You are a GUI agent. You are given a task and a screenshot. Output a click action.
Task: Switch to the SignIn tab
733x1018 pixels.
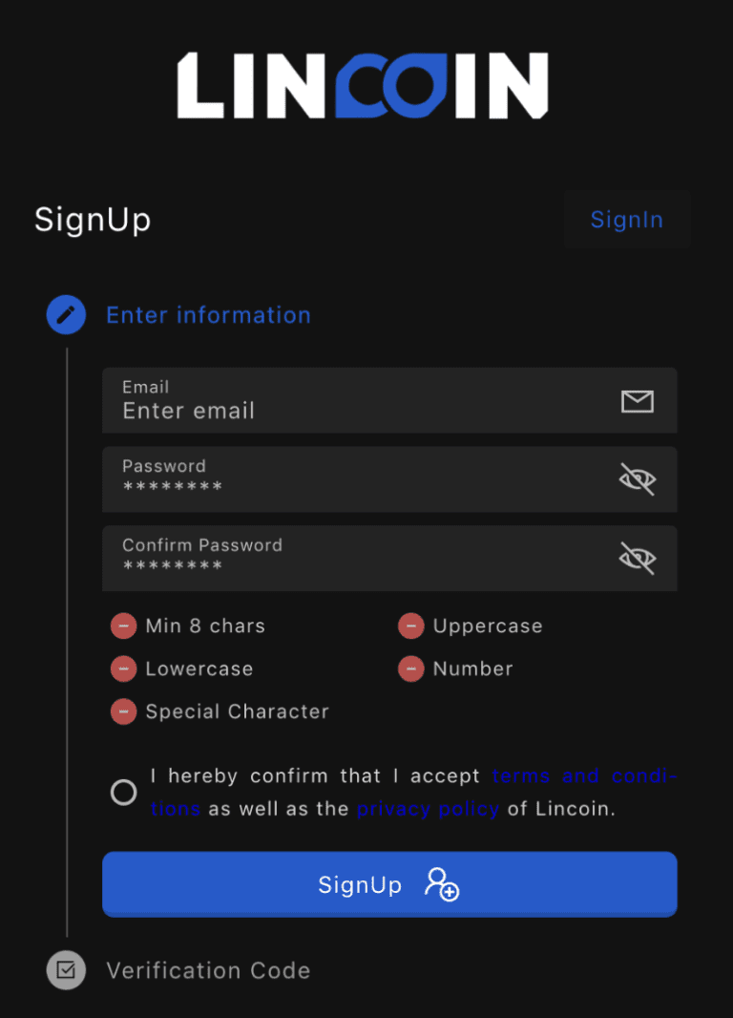pos(626,219)
